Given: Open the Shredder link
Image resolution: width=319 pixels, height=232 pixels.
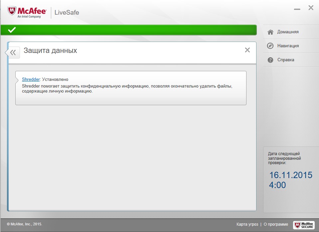Looking at the screenshot, I should tap(31, 79).
